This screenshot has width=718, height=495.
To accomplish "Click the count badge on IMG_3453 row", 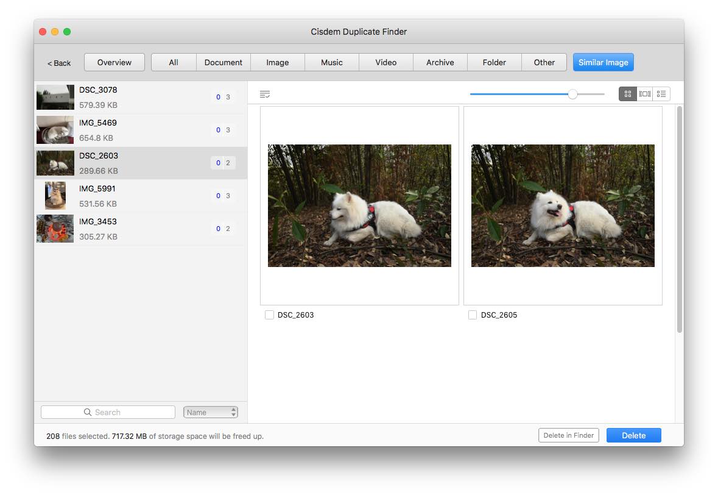I will pyautogui.click(x=223, y=229).
